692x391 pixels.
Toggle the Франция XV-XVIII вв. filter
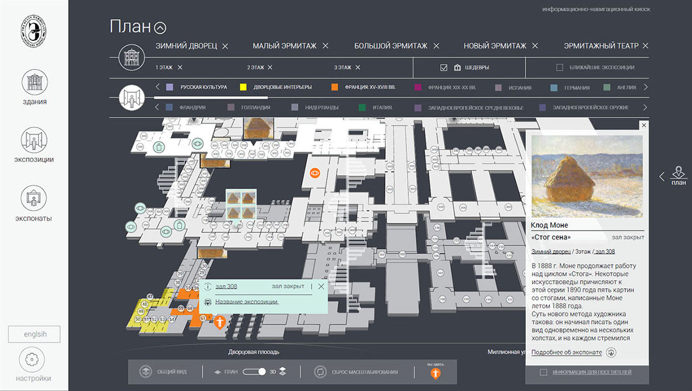(363, 88)
